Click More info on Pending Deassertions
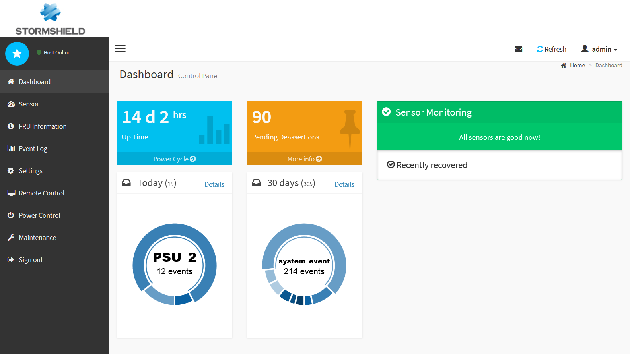 tap(304, 159)
